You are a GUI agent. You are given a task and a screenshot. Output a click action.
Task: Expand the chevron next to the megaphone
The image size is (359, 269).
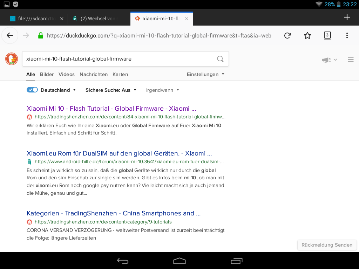click(335, 60)
